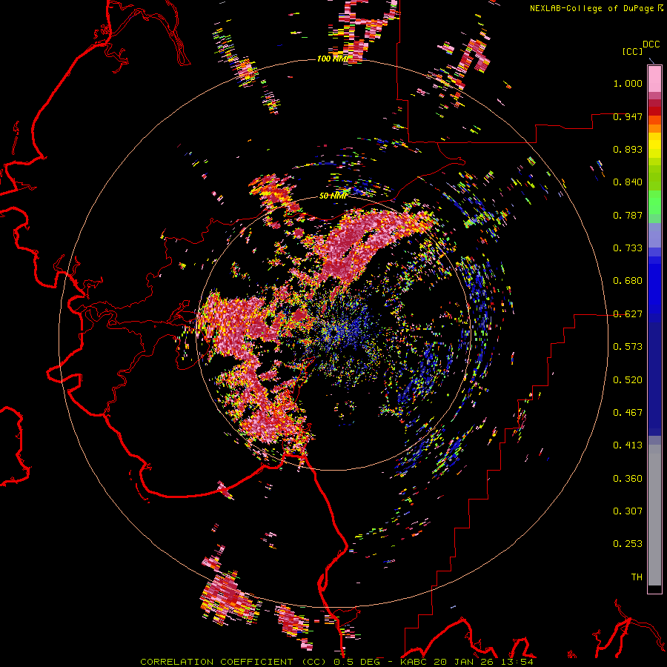Click the 0.467 scale value
Image resolution: width=667 pixels, height=667 pixels.
pos(628,413)
